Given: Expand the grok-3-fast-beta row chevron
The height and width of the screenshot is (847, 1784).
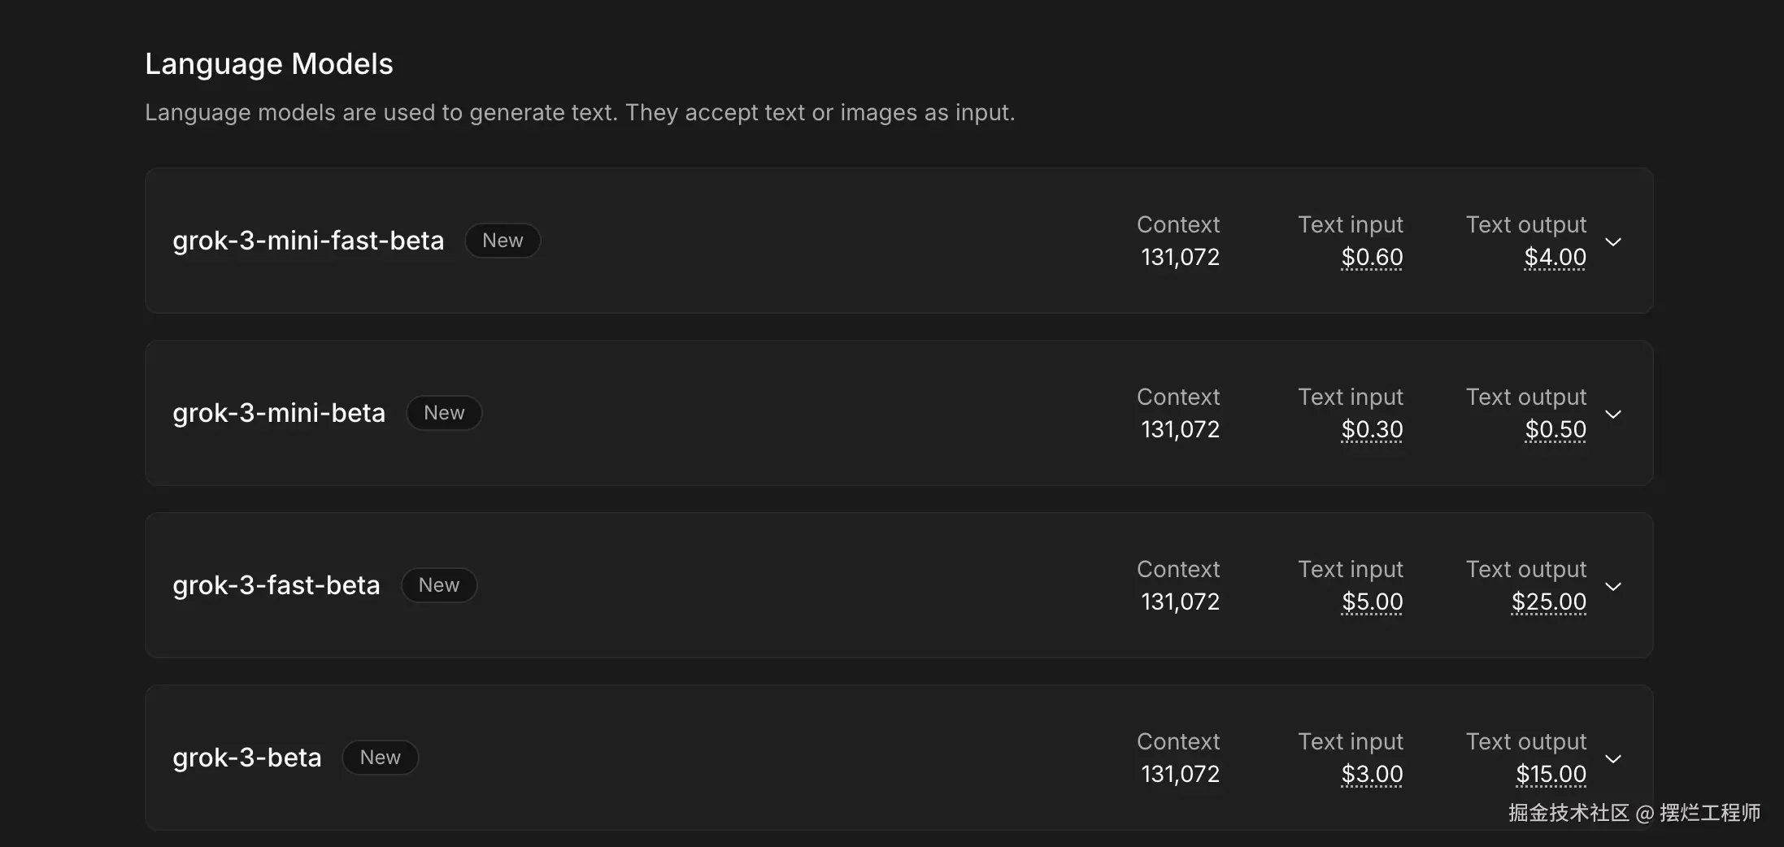Looking at the screenshot, I should 1613,586.
